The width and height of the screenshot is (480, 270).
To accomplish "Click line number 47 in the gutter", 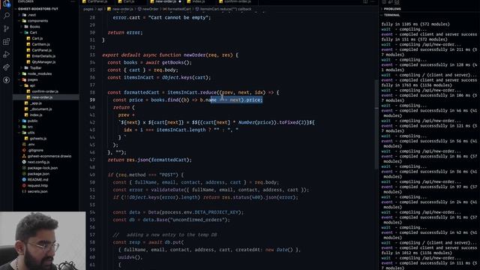I will tap(92, 160).
